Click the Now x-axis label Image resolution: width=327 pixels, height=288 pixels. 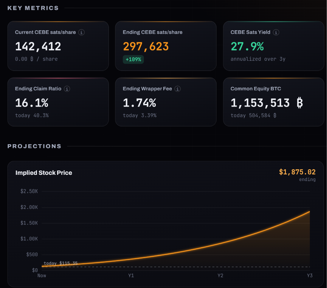pyautogui.click(x=42, y=276)
